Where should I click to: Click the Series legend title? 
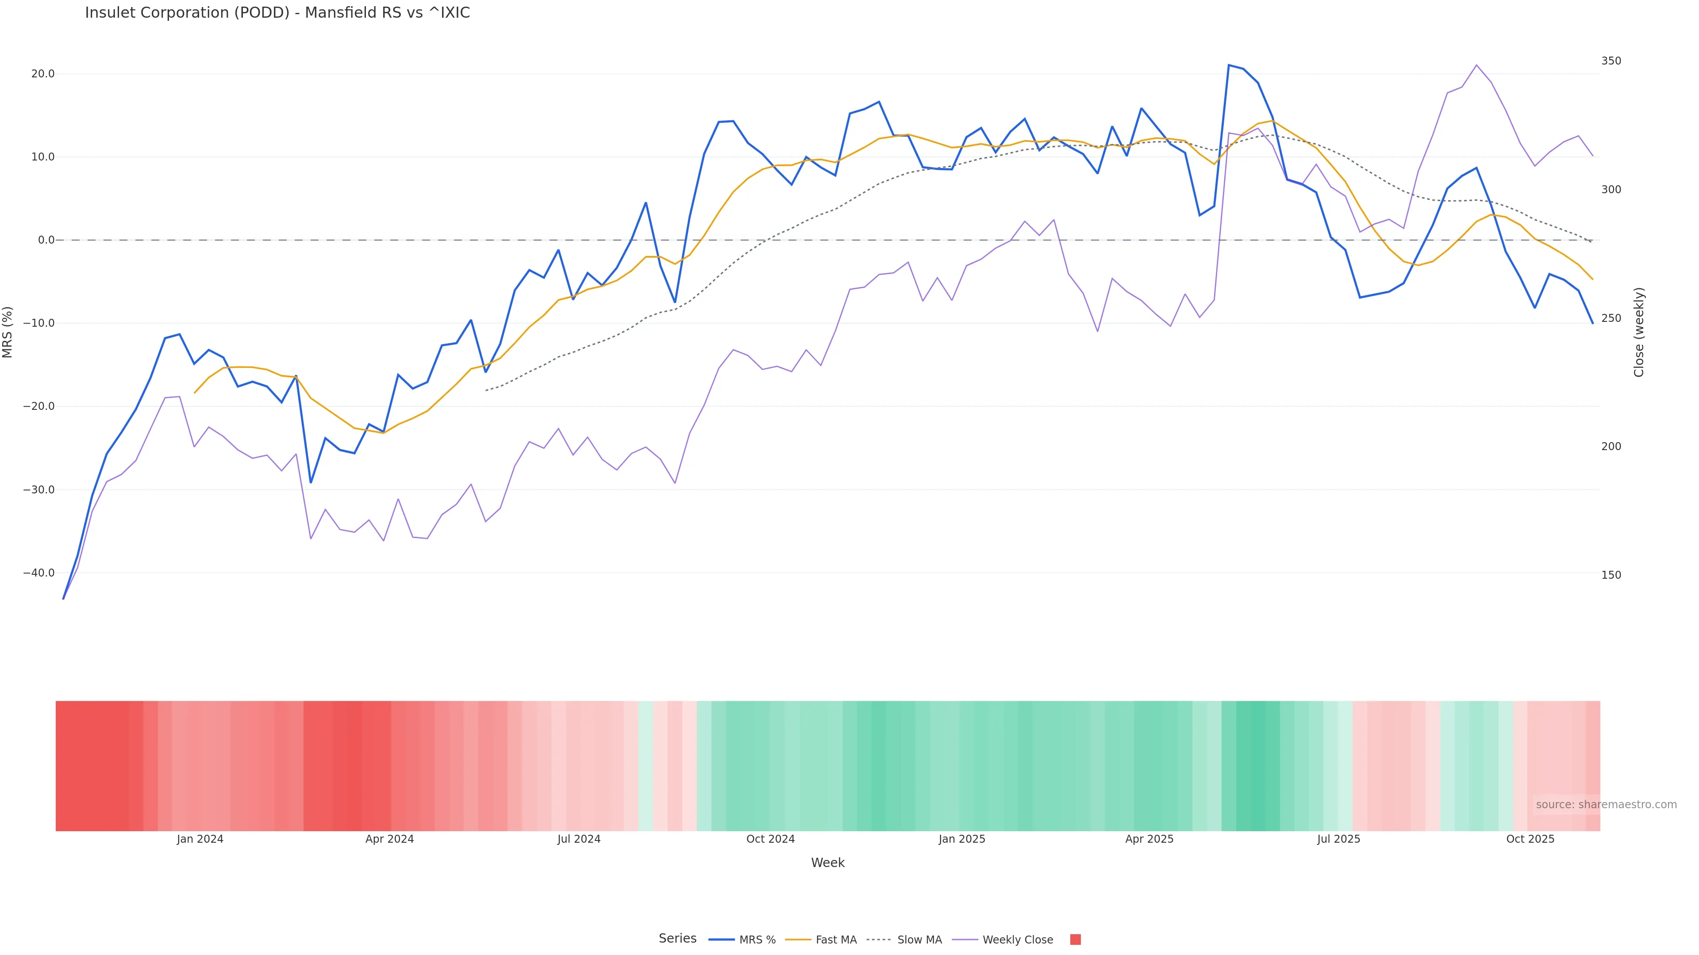pyautogui.click(x=677, y=939)
